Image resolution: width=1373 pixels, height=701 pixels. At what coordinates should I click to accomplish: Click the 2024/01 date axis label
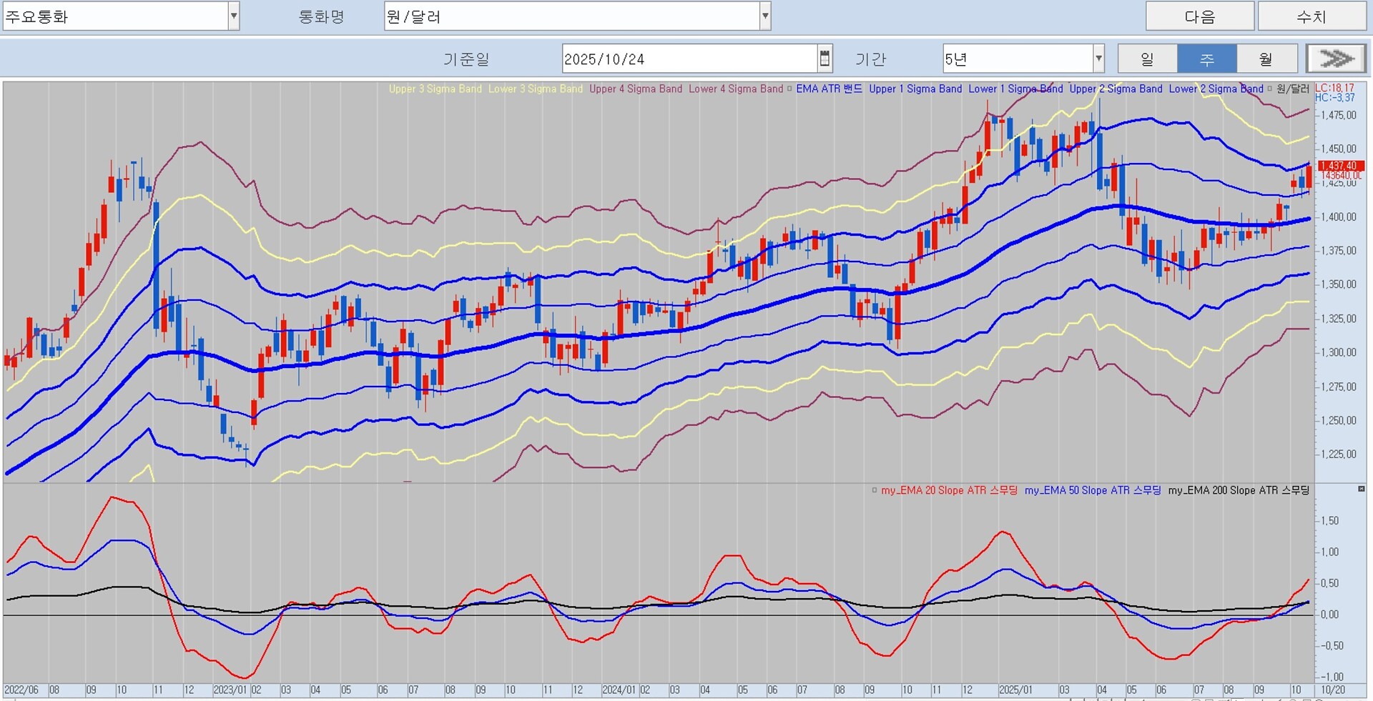click(619, 690)
